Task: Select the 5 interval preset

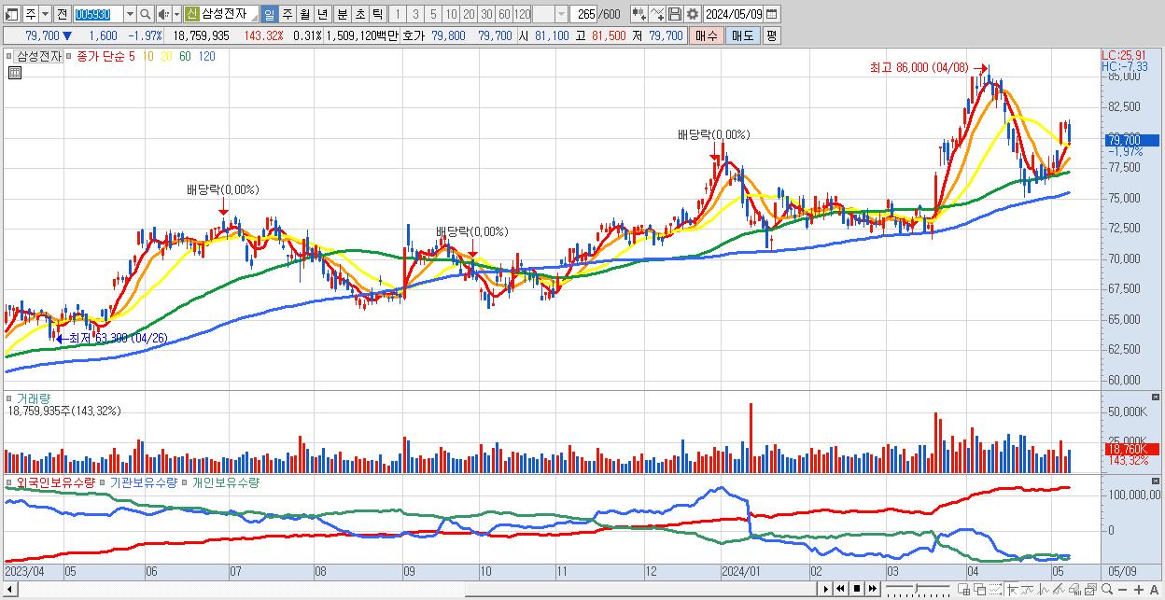Action: pyautogui.click(x=433, y=14)
